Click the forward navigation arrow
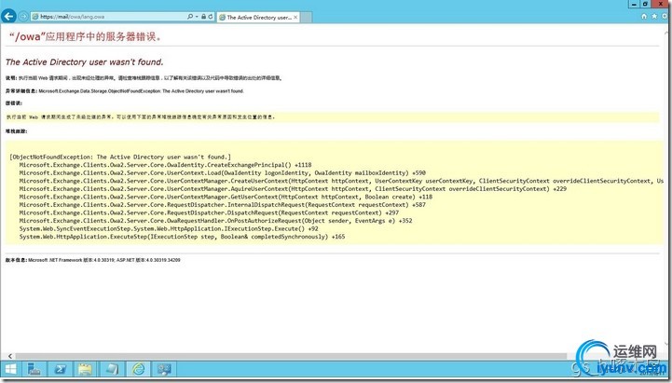Image resolution: width=672 pixels, height=383 pixels. (x=23, y=17)
